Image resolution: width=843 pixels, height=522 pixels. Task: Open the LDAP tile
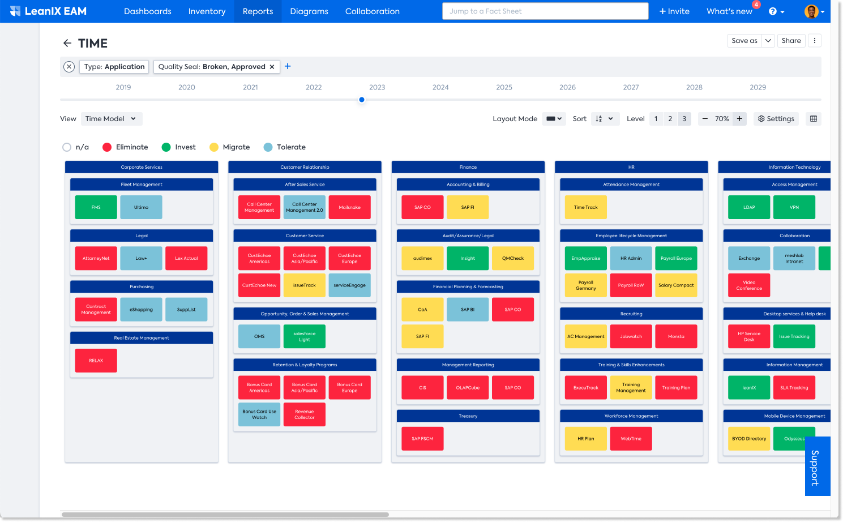pos(749,207)
